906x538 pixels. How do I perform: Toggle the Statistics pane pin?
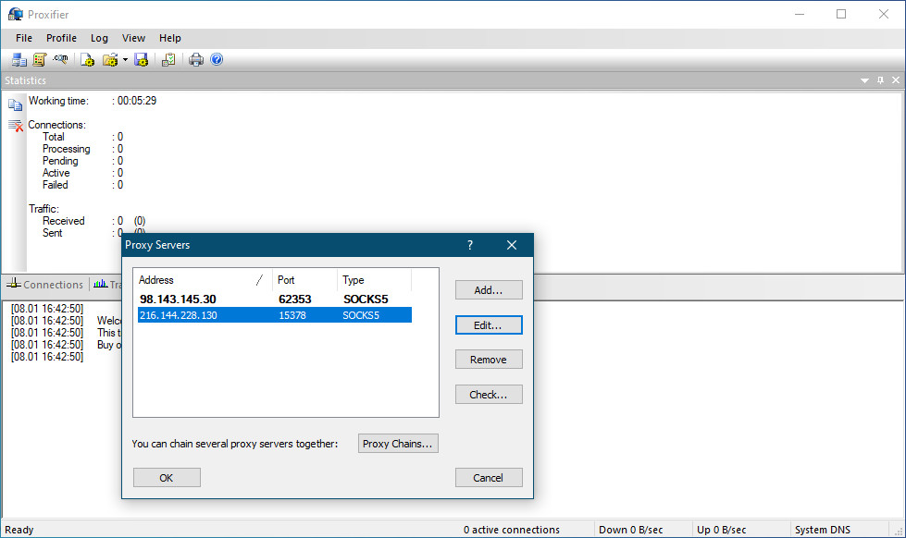[880, 80]
